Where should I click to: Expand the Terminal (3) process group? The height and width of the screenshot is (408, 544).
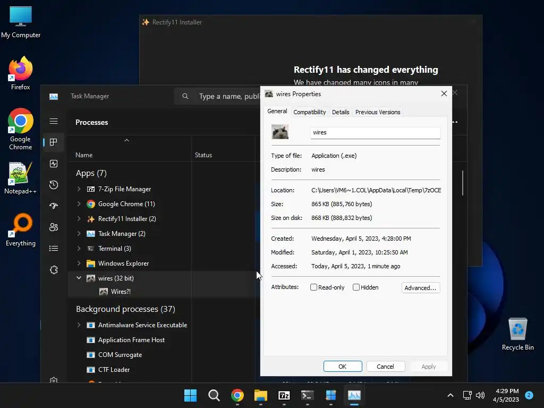[79, 249]
